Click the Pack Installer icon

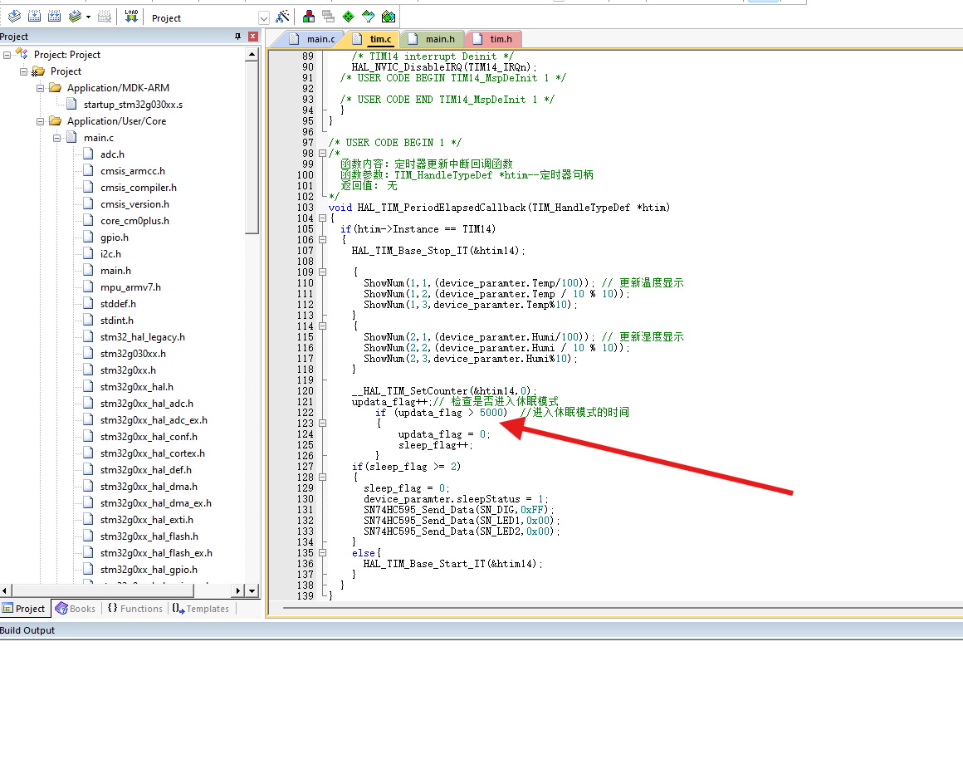(389, 17)
